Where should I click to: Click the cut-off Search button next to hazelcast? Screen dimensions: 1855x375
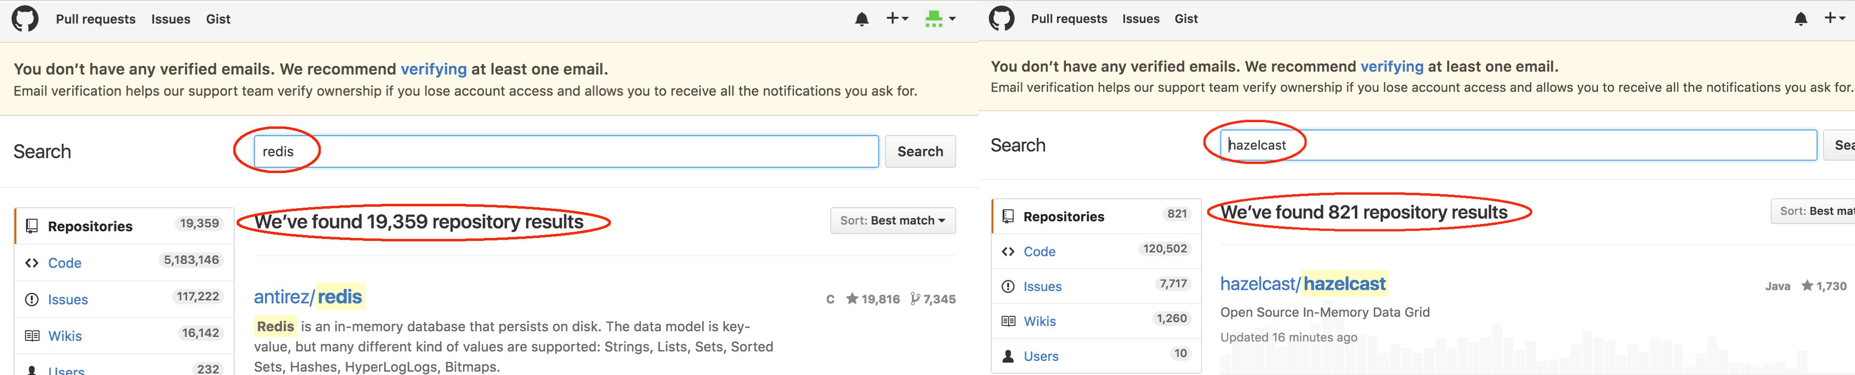1839,145
